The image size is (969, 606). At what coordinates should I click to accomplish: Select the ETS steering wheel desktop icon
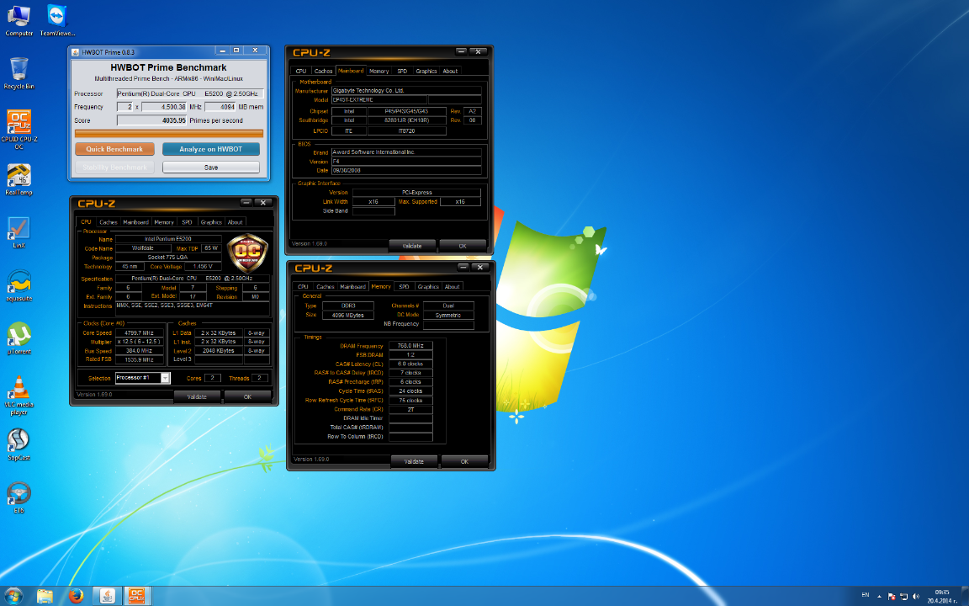click(x=19, y=497)
